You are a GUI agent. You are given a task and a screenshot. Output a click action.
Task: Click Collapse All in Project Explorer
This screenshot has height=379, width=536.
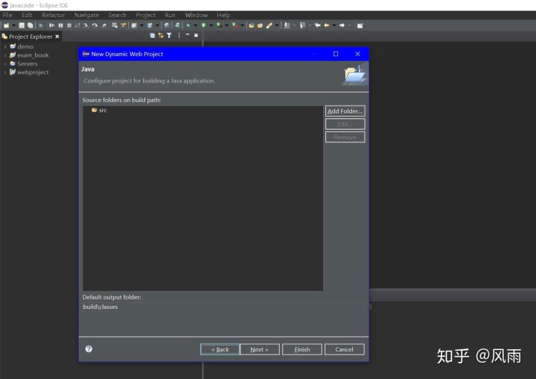pyautogui.click(x=152, y=35)
